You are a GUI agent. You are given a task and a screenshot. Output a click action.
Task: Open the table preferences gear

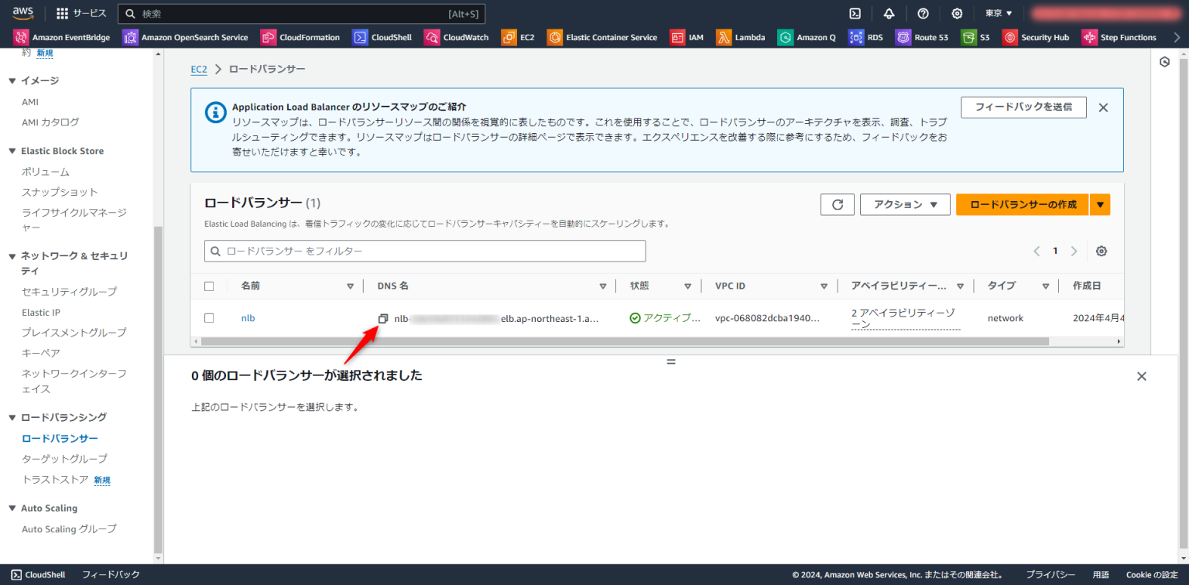tap(1101, 251)
